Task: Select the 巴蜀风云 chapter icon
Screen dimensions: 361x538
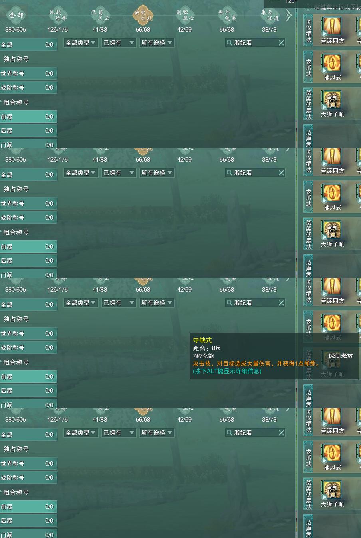Action: tap(100, 15)
